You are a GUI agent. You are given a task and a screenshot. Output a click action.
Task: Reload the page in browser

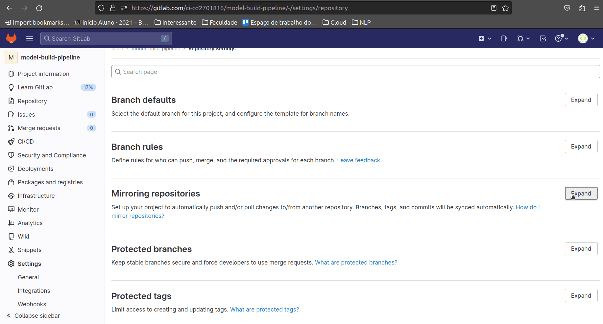click(x=39, y=8)
